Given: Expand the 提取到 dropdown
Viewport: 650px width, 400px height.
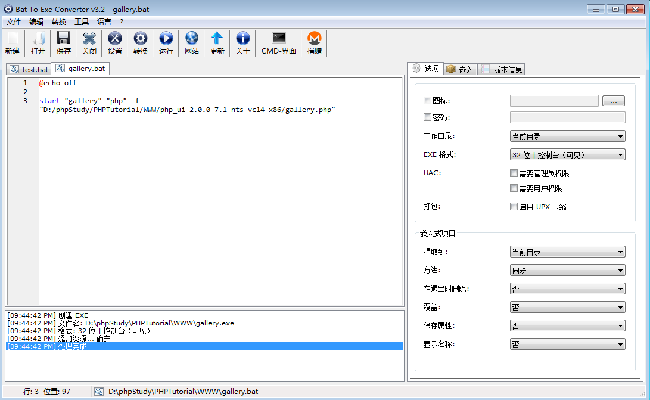Looking at the screenshot, I should pos(568,252).
